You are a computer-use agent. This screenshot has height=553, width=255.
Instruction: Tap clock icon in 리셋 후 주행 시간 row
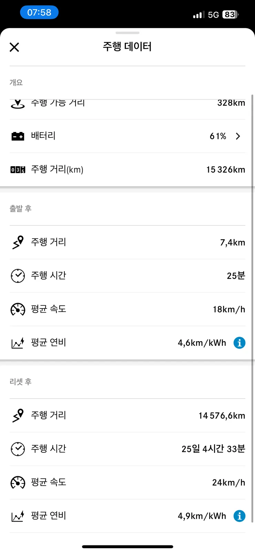[x=18, y=449]
